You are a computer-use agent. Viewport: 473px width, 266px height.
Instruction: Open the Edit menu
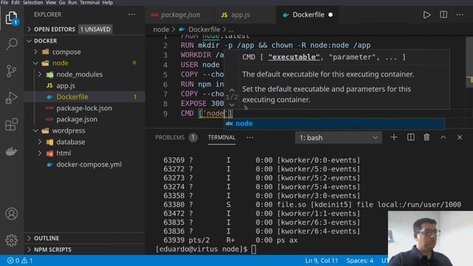point(16,2)
